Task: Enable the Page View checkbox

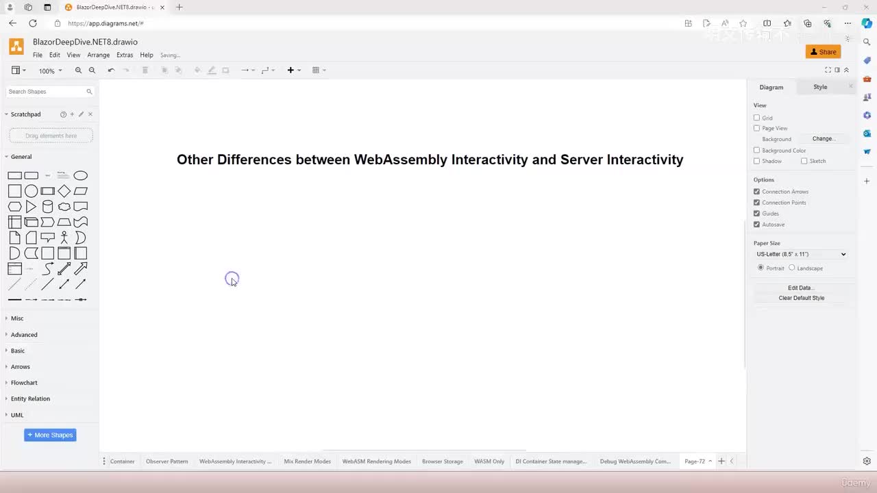Action: [756, 128]
